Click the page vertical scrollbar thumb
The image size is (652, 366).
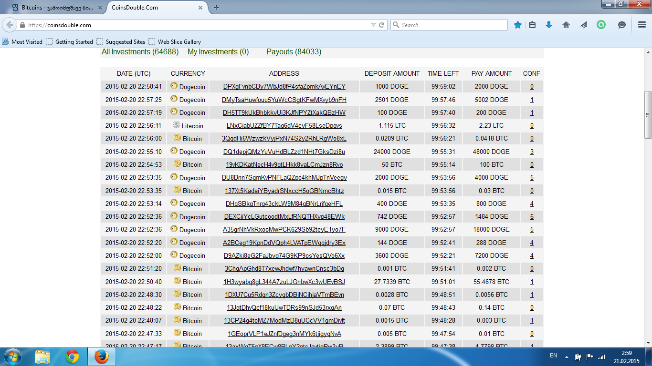[x=648, y=114]
